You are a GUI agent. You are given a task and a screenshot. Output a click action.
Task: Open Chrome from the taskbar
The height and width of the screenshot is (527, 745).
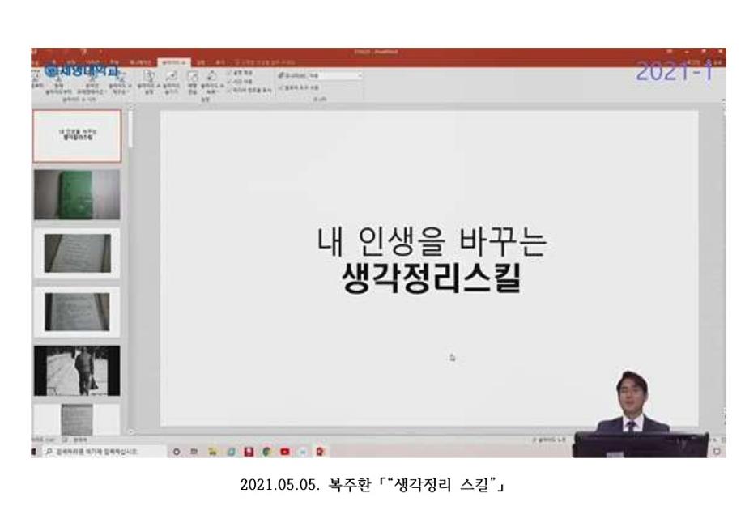click(265, 452)
